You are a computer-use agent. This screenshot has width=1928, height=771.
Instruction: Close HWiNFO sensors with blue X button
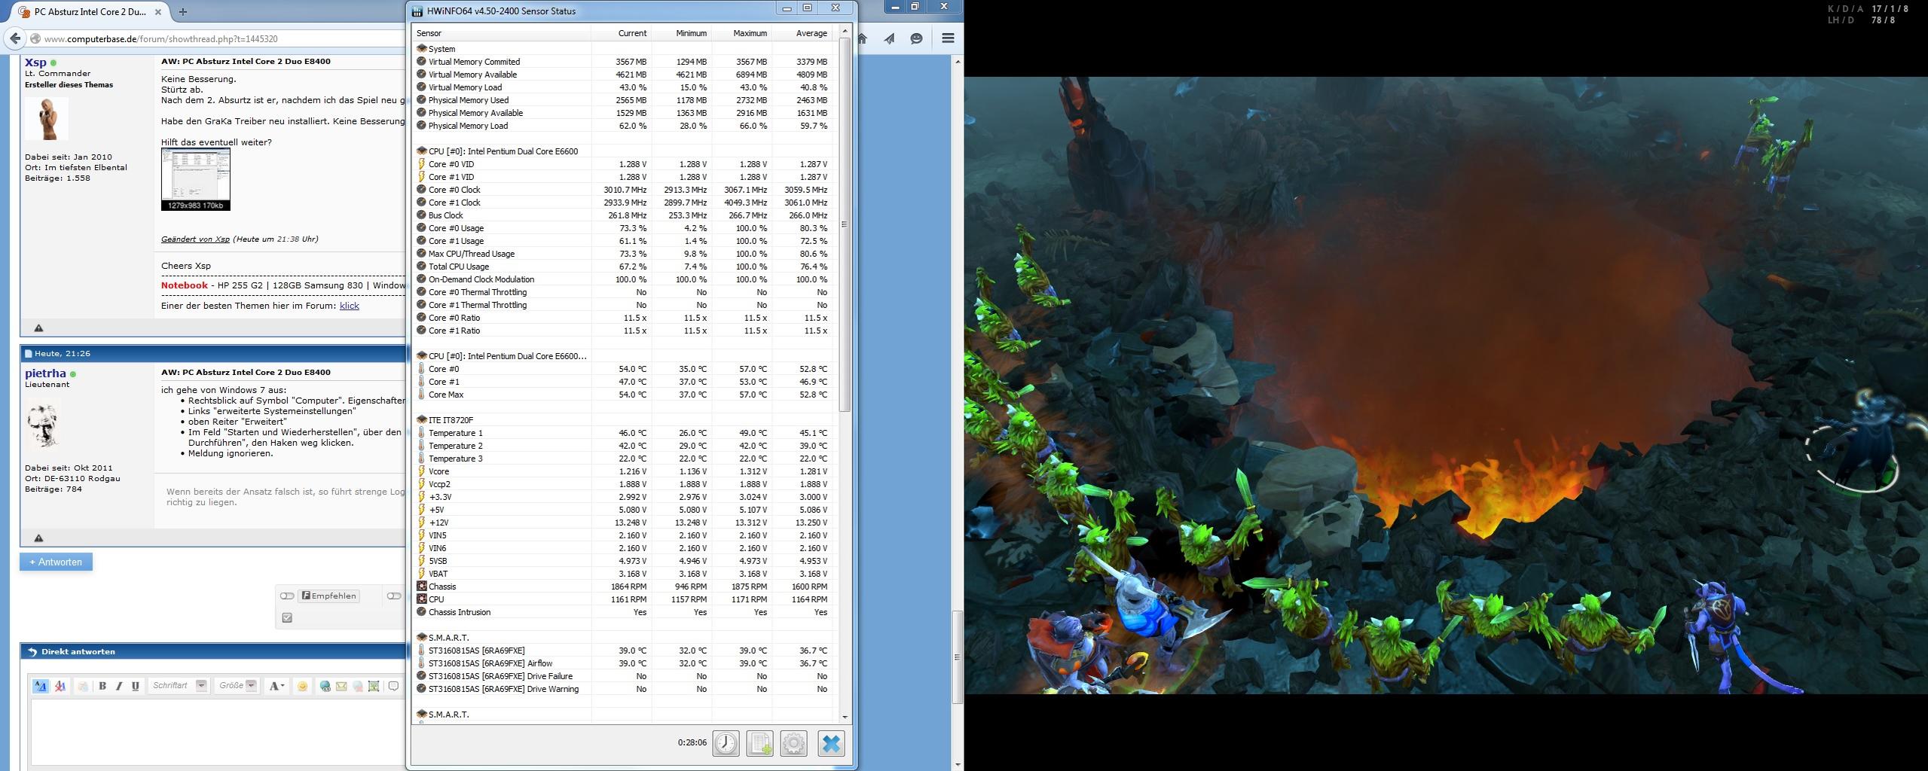pyautogui.click(x=831, y=743)
